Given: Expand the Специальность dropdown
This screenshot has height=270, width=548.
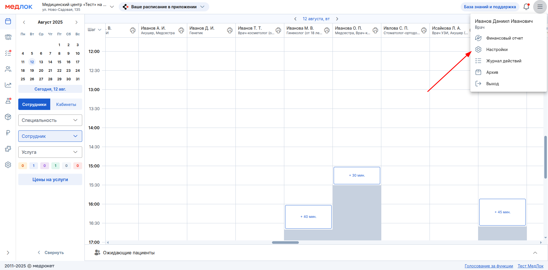Looking at the screenshot, I should (50, 120).
